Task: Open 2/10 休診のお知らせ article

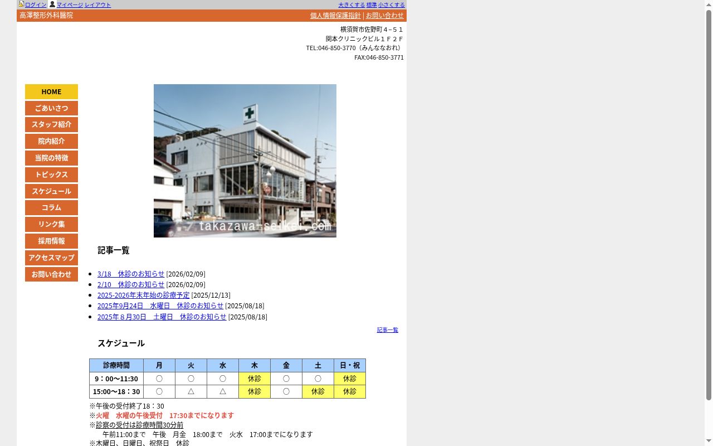Action: click(x=131, y=284)
